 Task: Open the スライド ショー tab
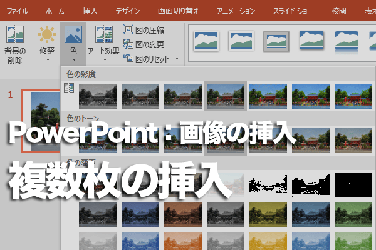(x=293, y=11)
